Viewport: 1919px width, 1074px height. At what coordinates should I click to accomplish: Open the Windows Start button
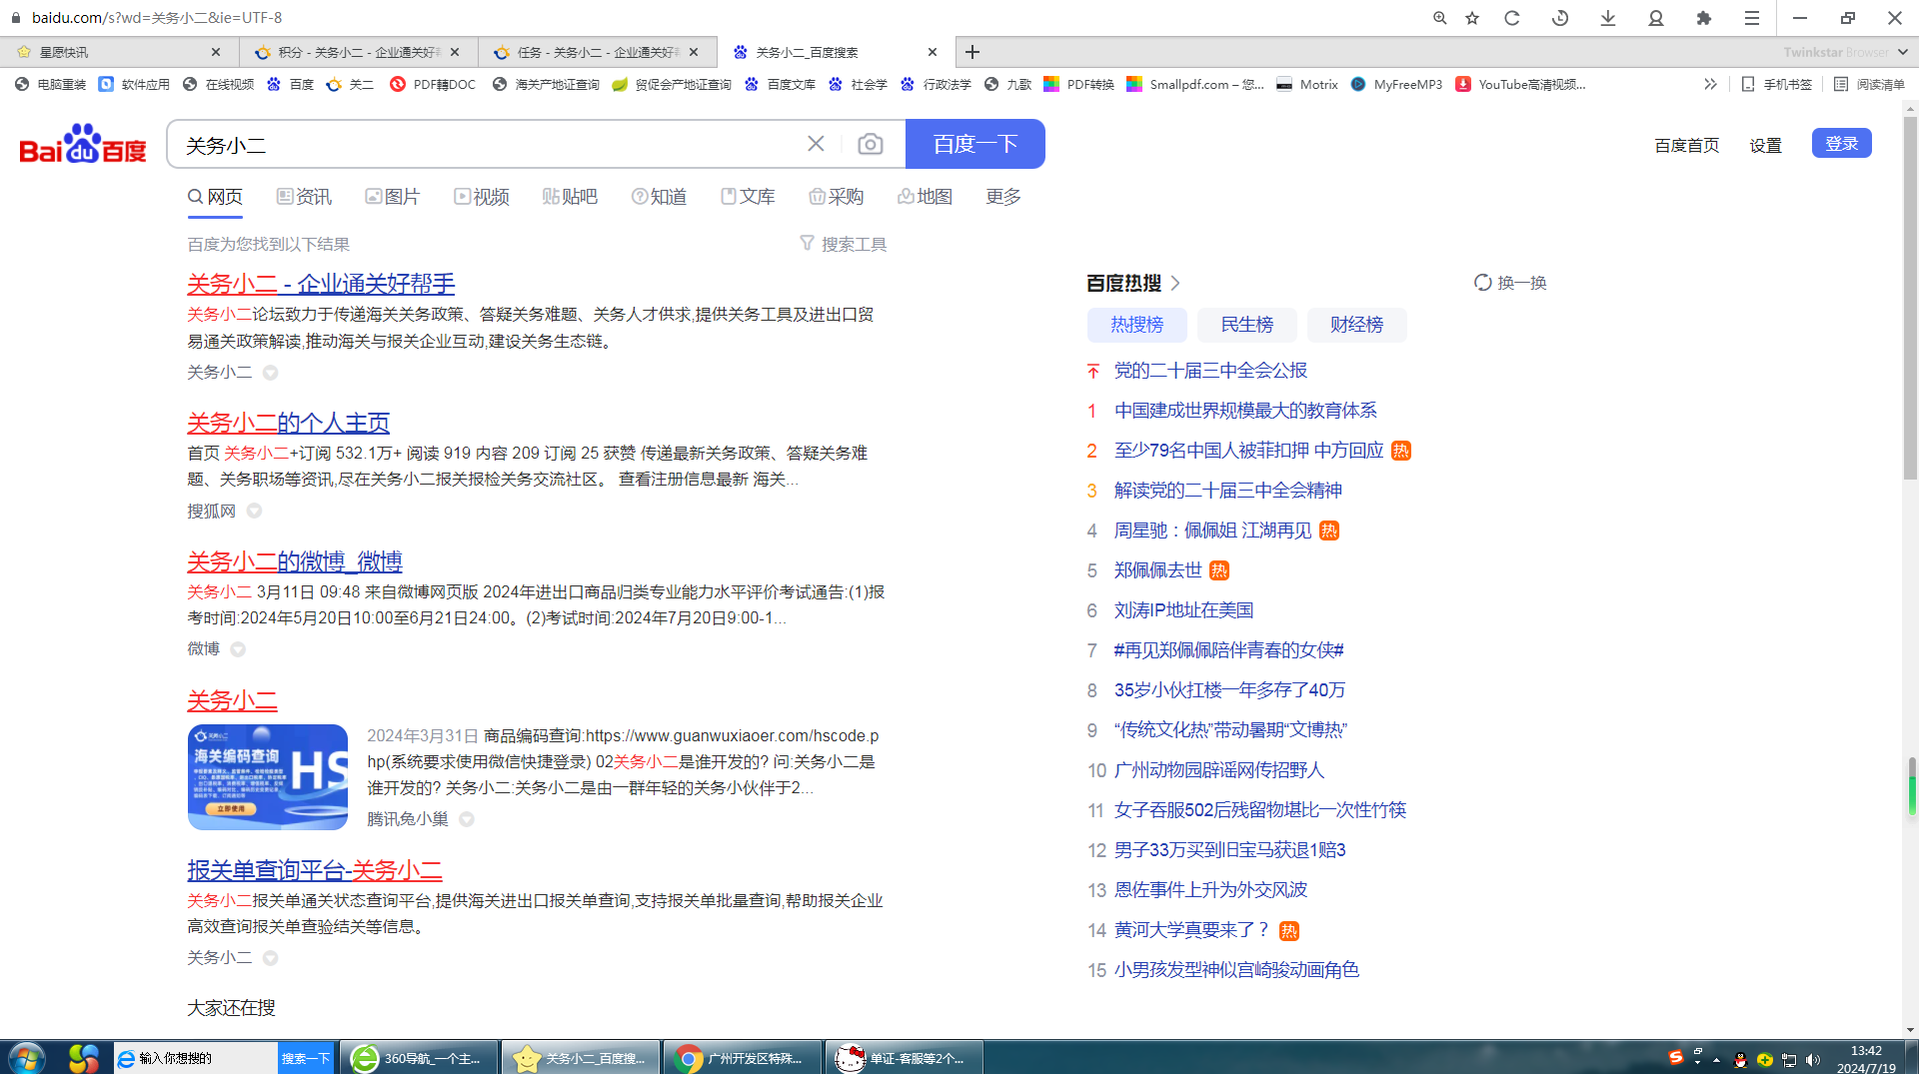tap(27, 1057)
